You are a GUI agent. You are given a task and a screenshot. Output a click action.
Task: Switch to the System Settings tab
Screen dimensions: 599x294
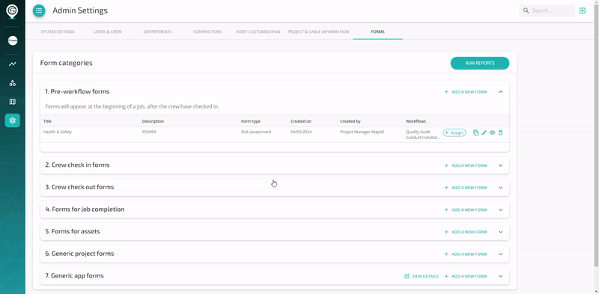[58, 31]
